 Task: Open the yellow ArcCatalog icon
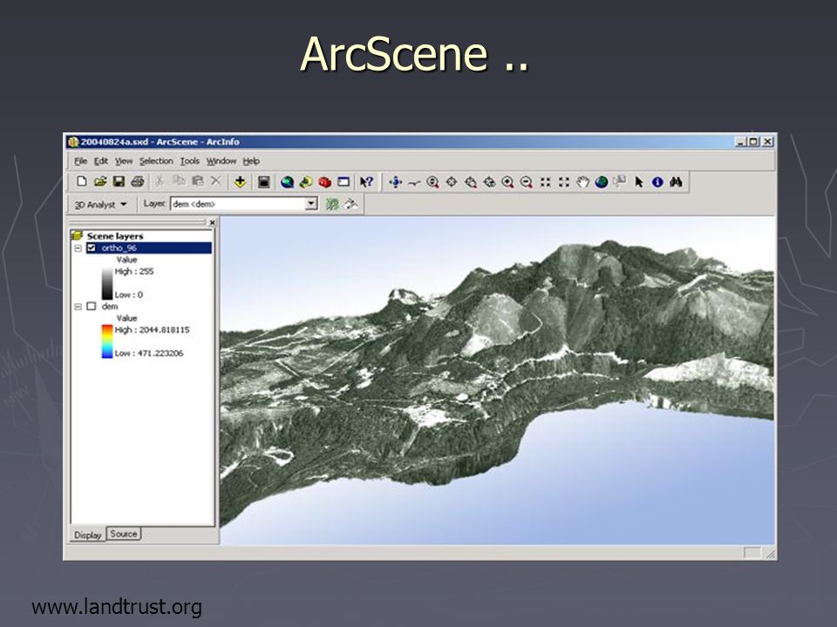tap(306, 182)
